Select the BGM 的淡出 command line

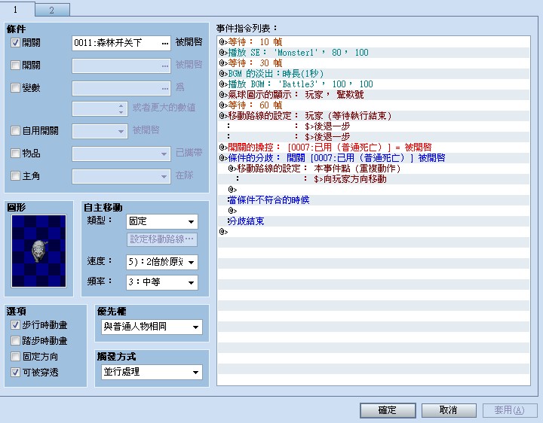(x=373, y=74)
